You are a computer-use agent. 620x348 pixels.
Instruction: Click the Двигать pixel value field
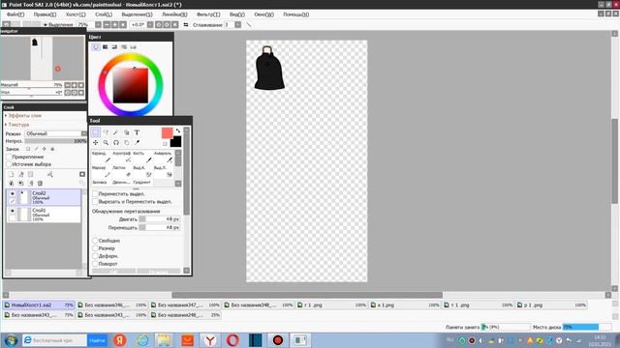point(160,219)
